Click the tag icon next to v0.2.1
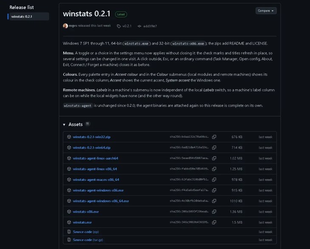The height and width of the screenshot is (249, 310). (x=118, y=26)
